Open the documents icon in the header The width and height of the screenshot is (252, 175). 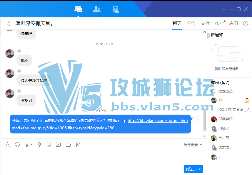pyautogui.click(x=116, y=9)
